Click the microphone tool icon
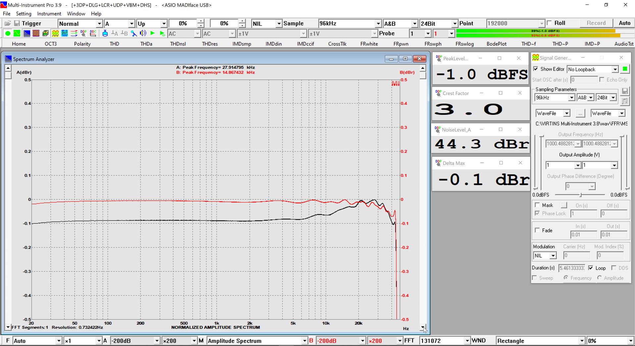The width and height of the screenshot is (635, 346). [134, 33]
